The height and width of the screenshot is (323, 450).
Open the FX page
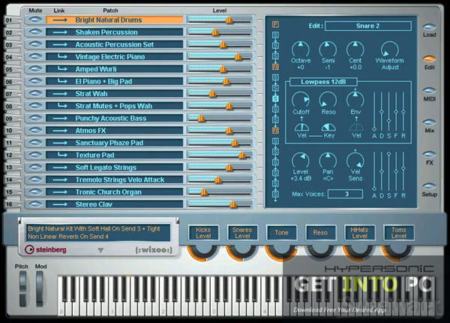pyautogui.click(x=429, y=154)
